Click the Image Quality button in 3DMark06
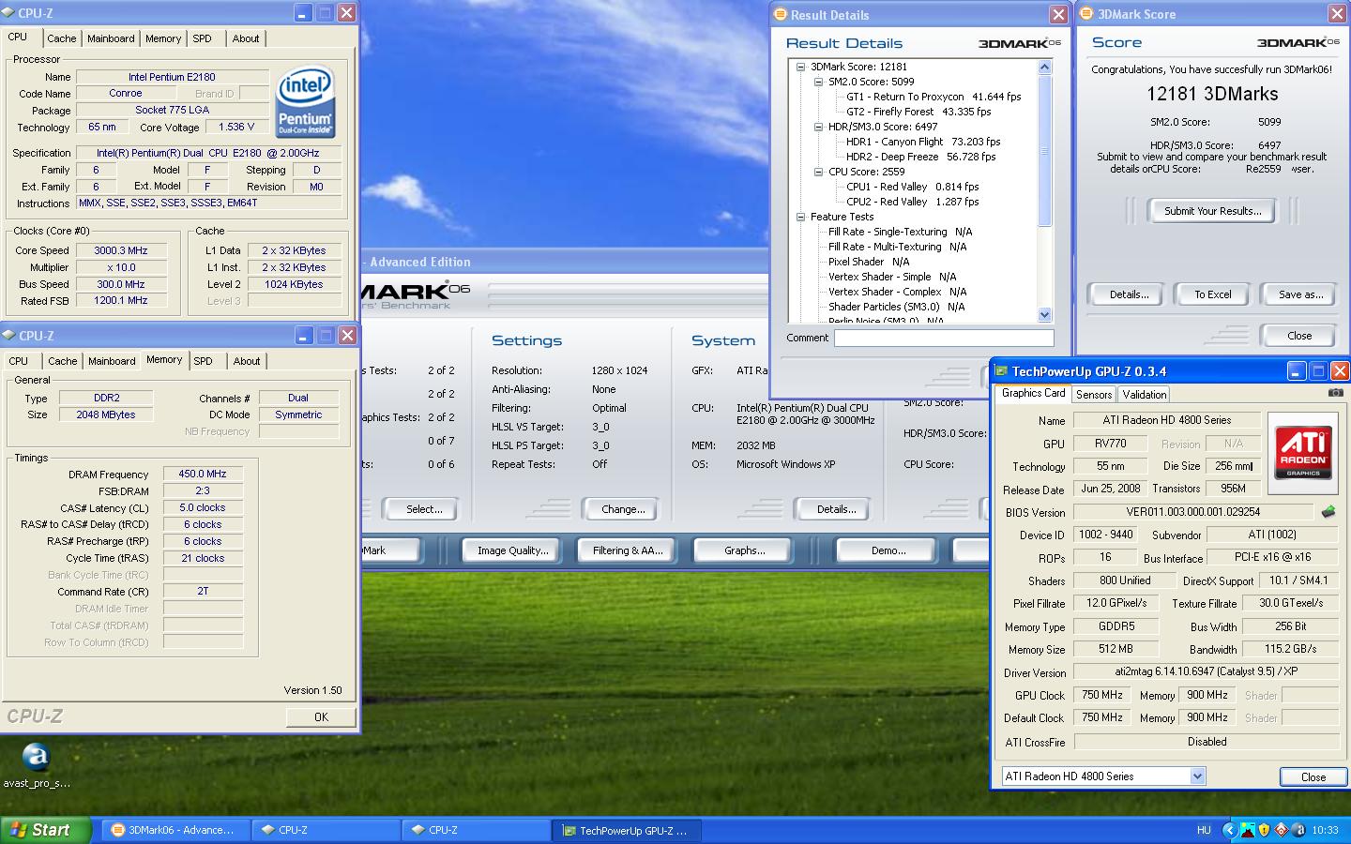Image resolution: width=1351 pixels, height=844 pixels. (512, 550)
